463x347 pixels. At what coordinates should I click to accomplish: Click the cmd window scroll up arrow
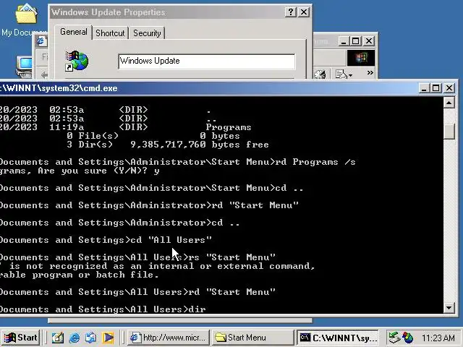(449, 103)
